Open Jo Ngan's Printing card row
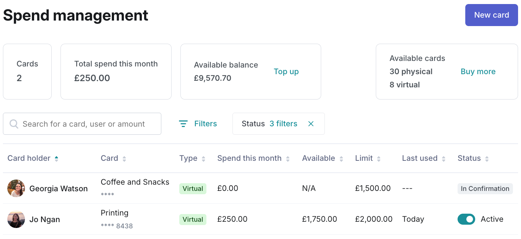The width and height of the screenshot is (521, 239). pos(114,213)
